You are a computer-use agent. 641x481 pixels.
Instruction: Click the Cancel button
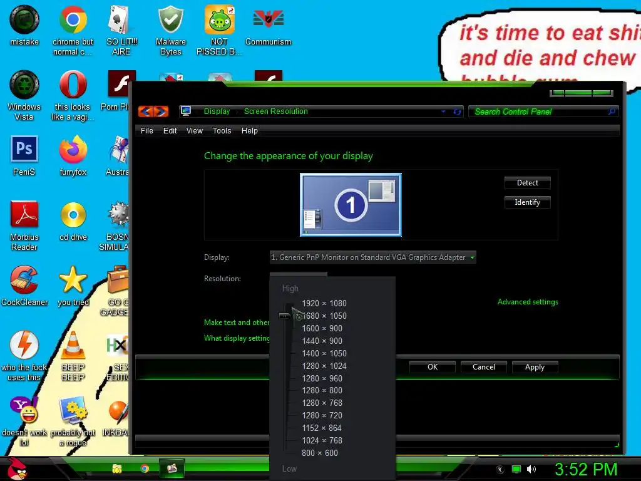coord(484,367)
